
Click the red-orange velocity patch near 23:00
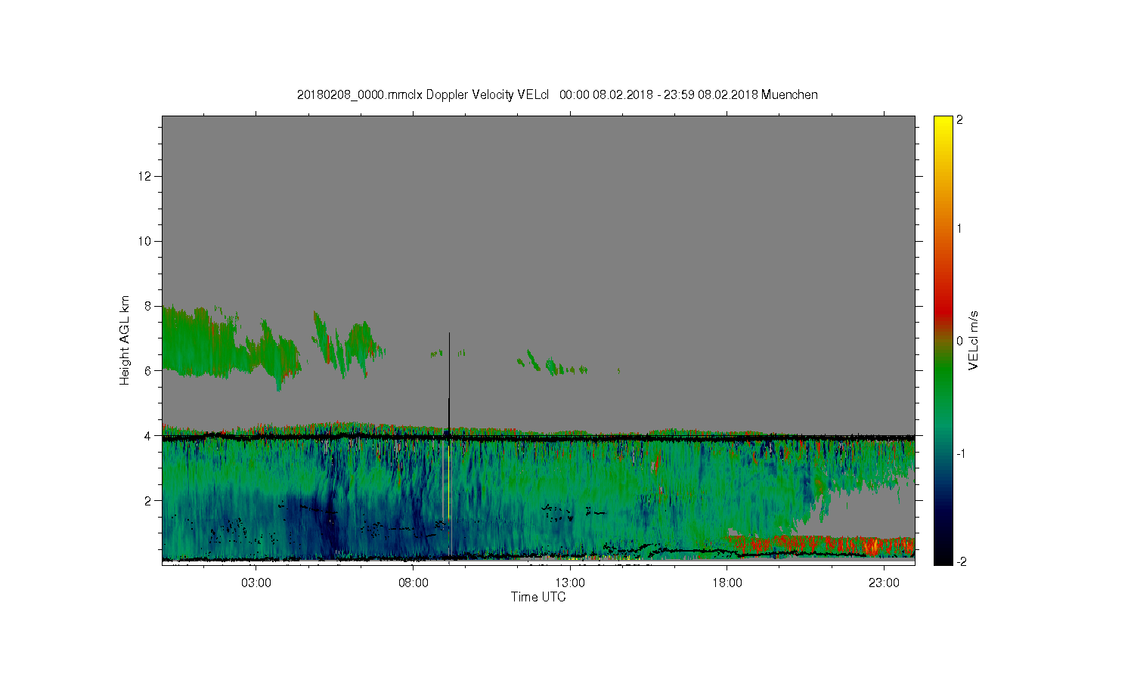coord(875,546)
